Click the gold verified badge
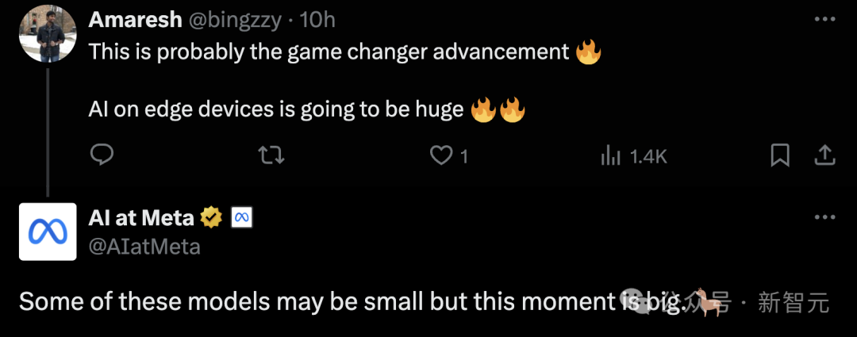This screenshot has height=337, width=857. tap(211, 219)
